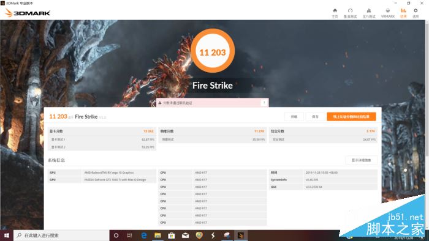
Task: Click the 11 203 Fire Strike result heading
Action: [77, 117]
